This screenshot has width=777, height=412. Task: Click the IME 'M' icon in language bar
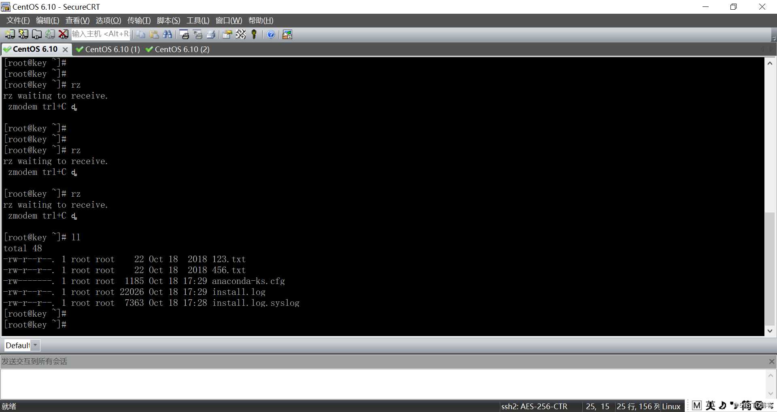point(696,406)
